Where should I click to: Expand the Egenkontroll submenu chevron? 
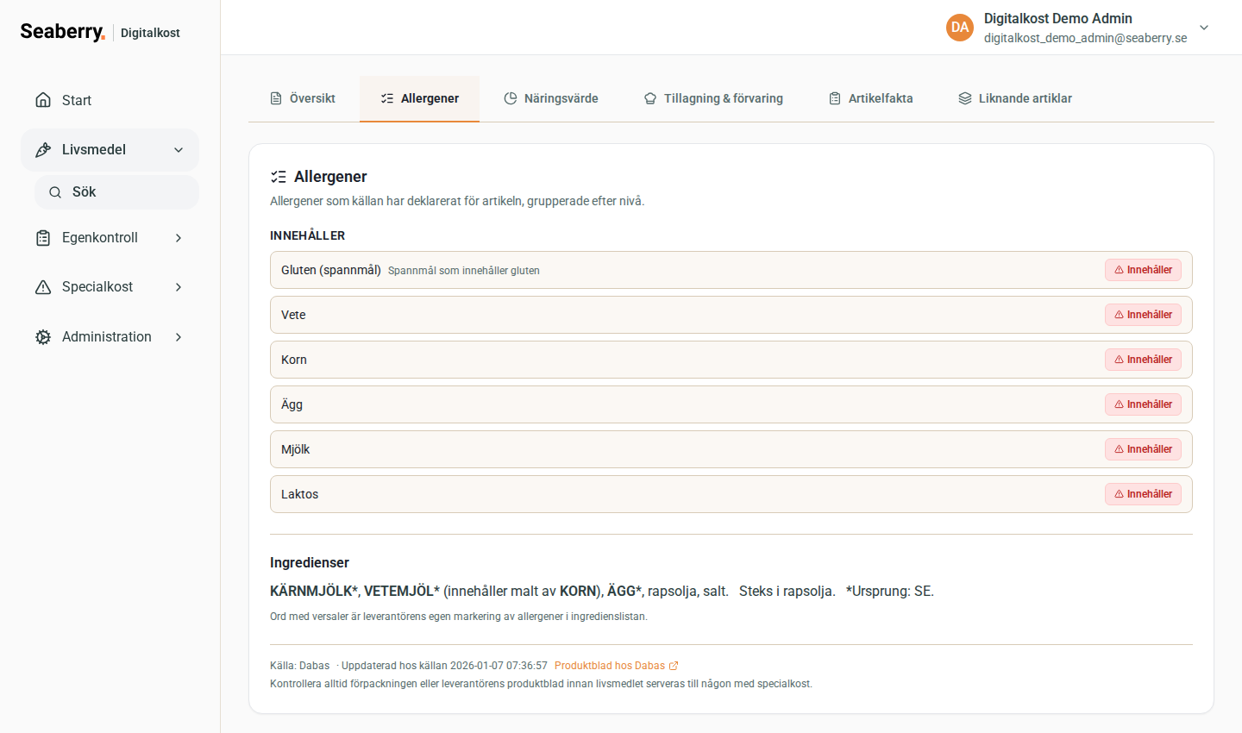(179, 238)
